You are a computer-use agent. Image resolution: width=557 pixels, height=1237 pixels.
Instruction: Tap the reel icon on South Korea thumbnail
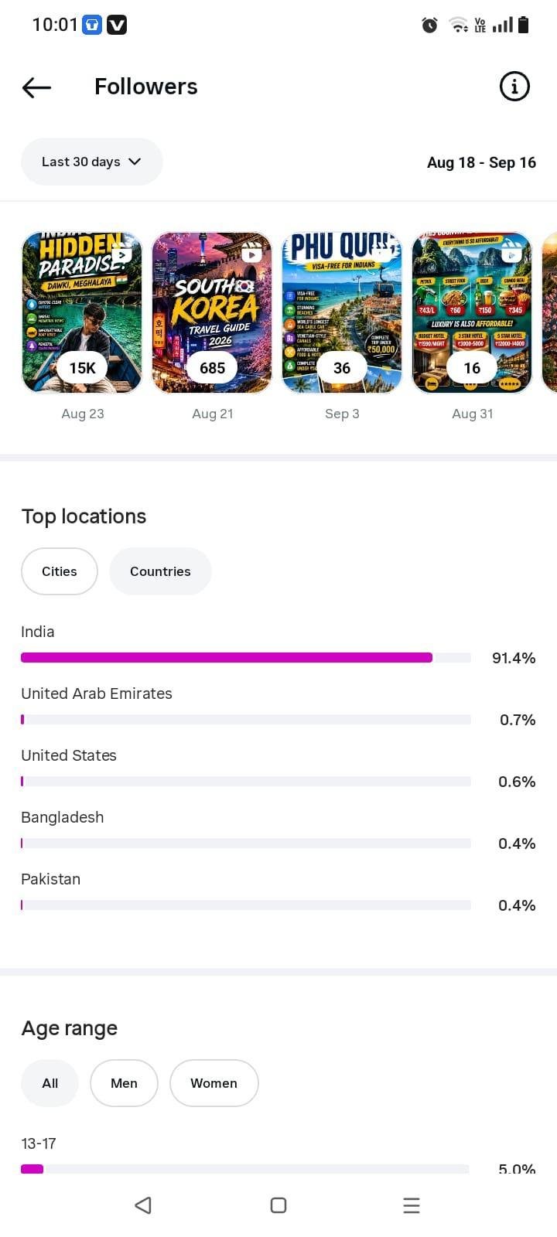(x=251, y=254)
